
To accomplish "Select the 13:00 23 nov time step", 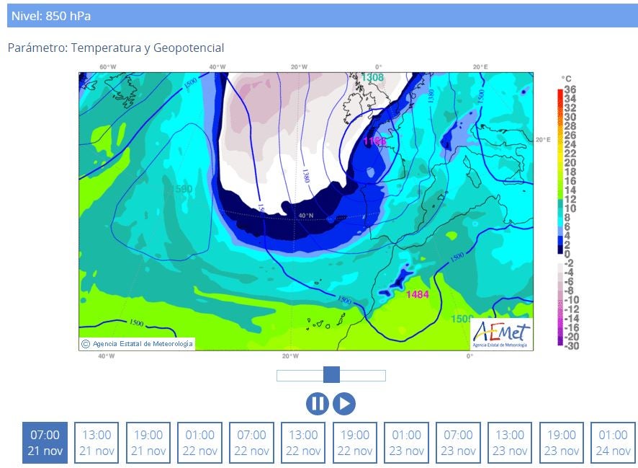I will click(510, 443).
